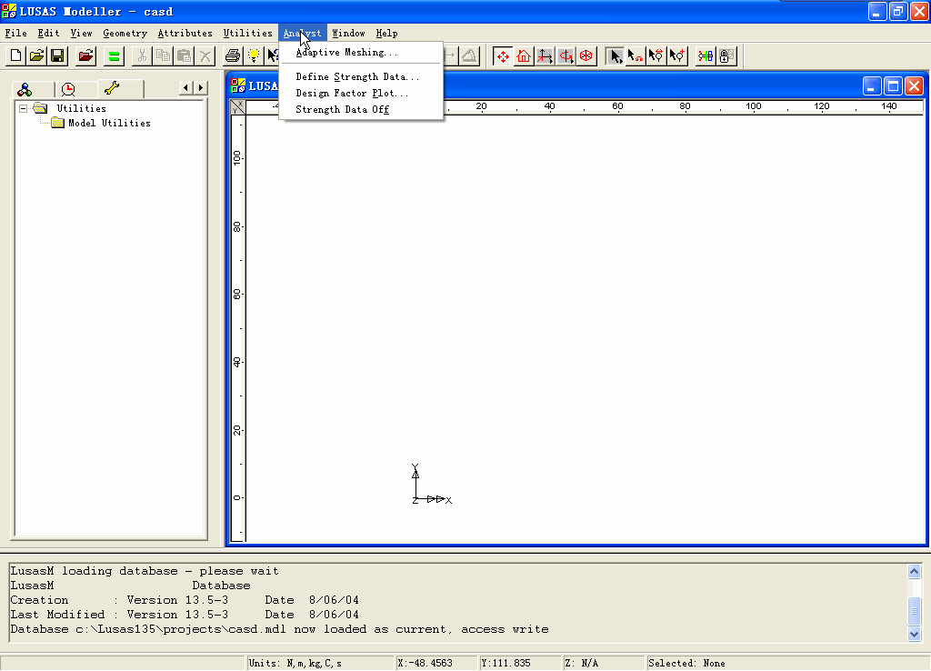Click the New file icon

(x=16, y=56)
